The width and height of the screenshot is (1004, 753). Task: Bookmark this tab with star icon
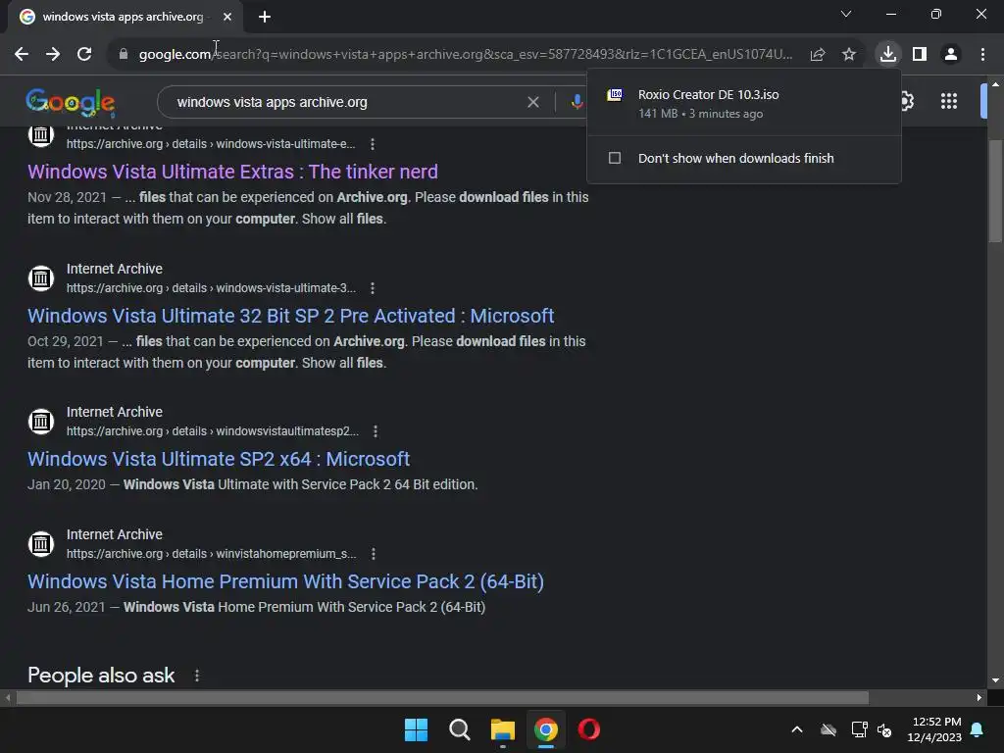point(849,54)
